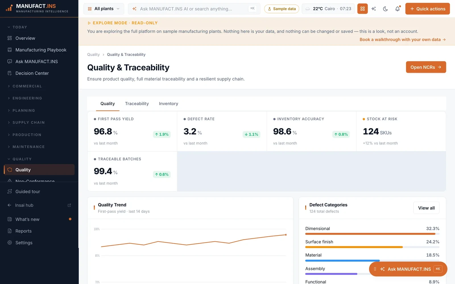
Task: Click the Dimensional defect progress bar
Action: 372,234
